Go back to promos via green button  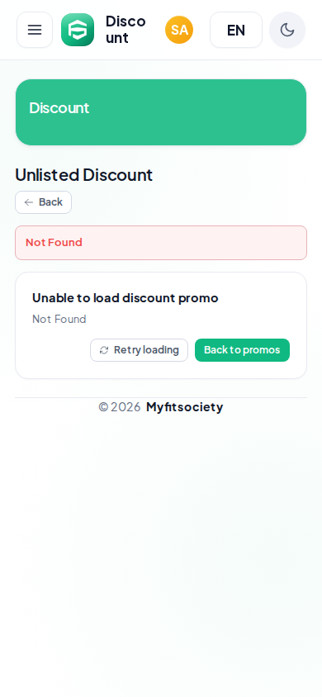[242, 350]
